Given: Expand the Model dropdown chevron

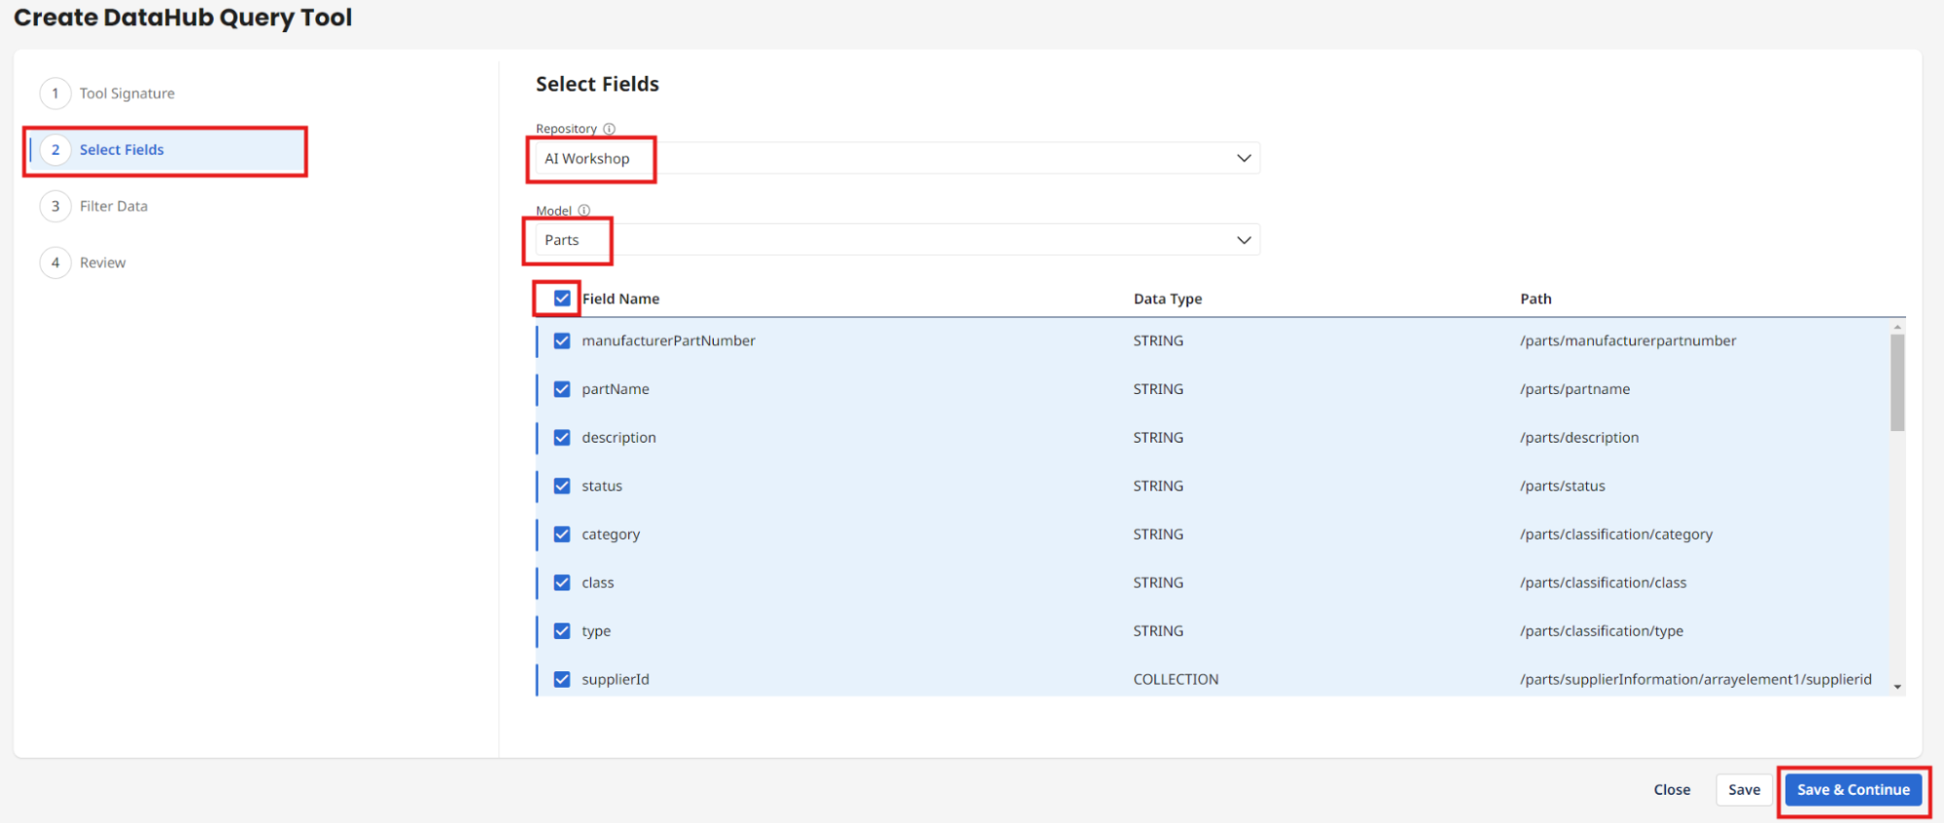Looking at the screenshot, I should (1243, 240).
